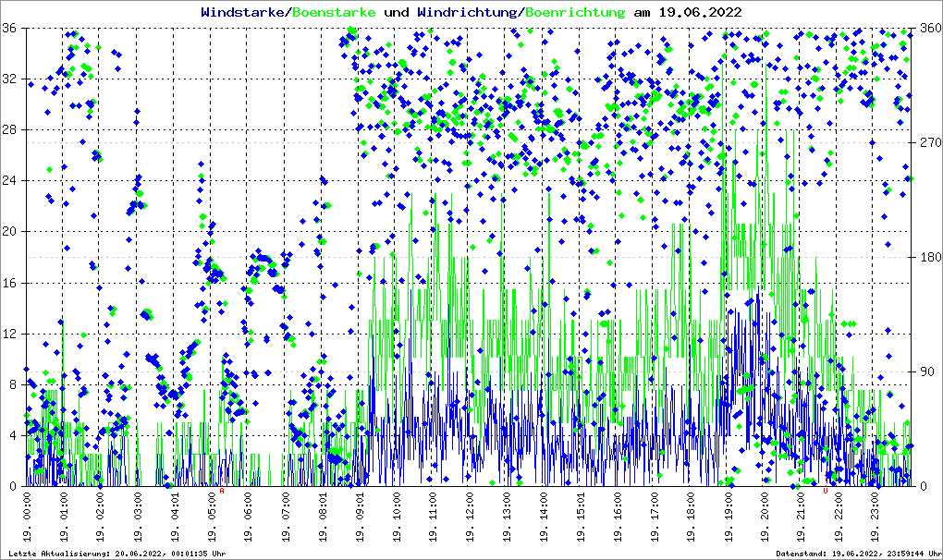Viewport: 943px width, 560px height.
Task: Click the blue 'Windstarke' title label
Action: coord(244,12)
